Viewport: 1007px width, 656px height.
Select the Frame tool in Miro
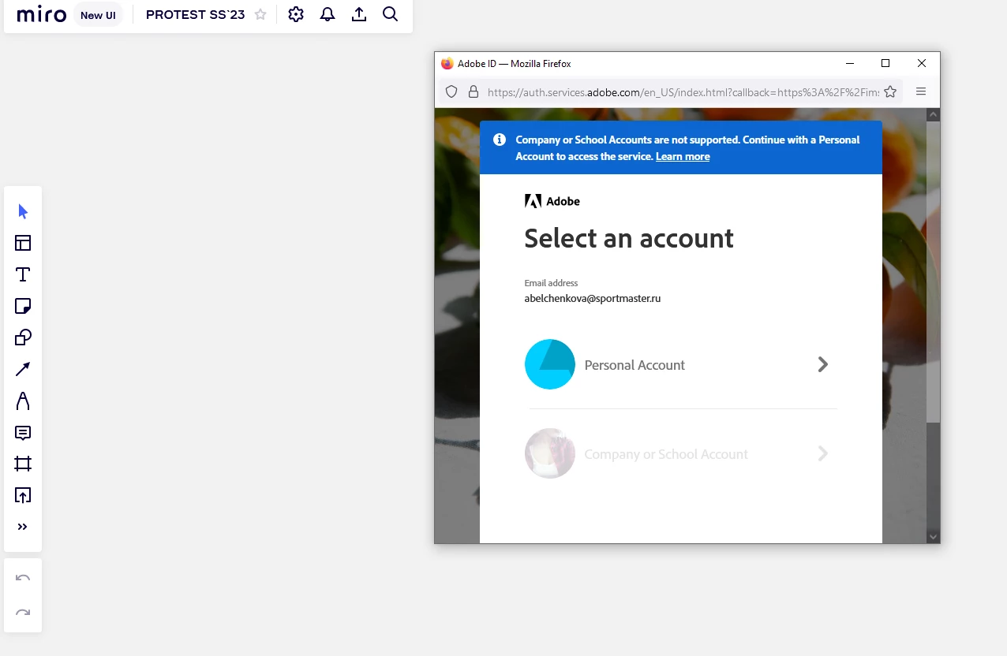coord(23,464)
